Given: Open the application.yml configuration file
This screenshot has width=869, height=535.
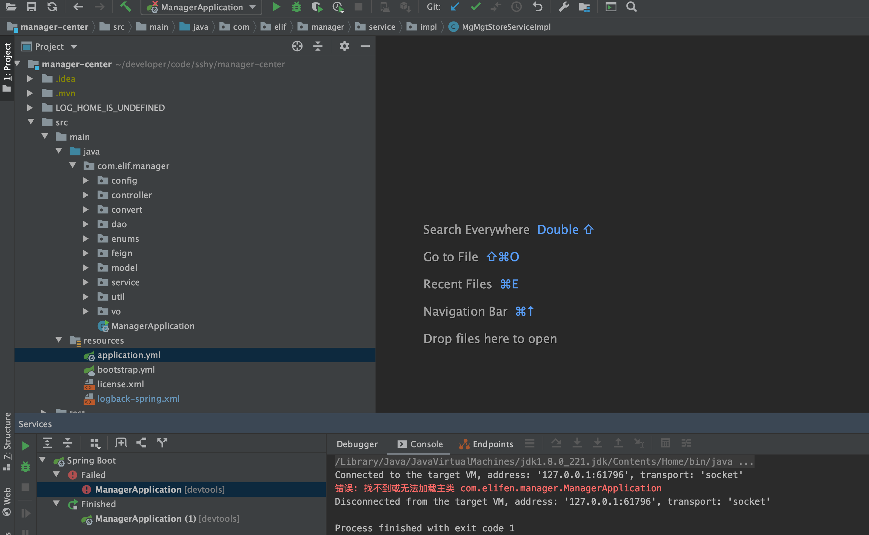Looking at the screenshot, I should pos(129,355).
